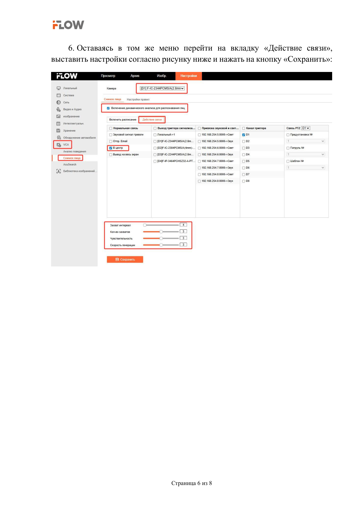Open the Камера selection dropdown
Screen dimensions: 358x507
tap(162, 89)
